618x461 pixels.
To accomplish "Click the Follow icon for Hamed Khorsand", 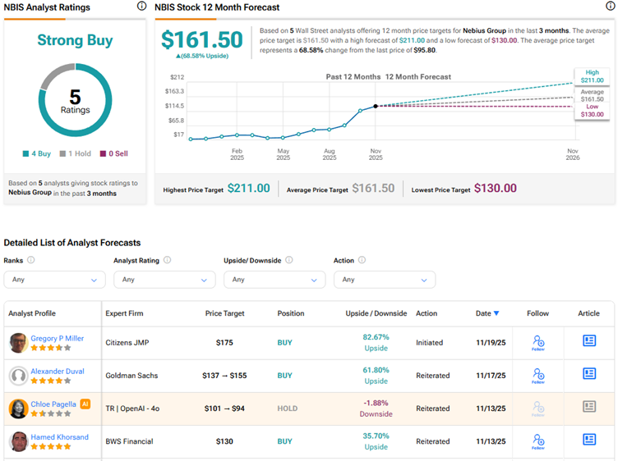I will point(538,440).
